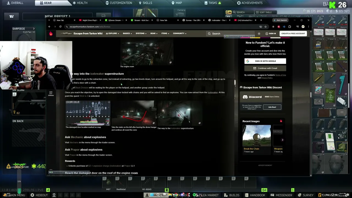This screenshot has height=198, width=352.
Task: Open the browser extensions puzzle icon
Action: (290, 27)
